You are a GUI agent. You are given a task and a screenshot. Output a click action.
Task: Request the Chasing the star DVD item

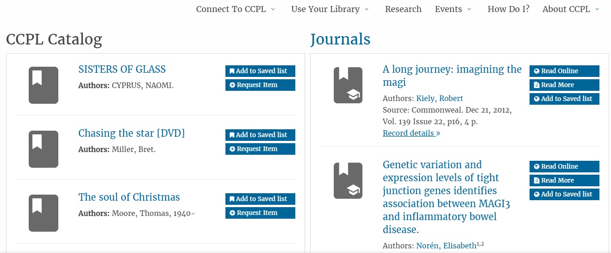(260, 149)
